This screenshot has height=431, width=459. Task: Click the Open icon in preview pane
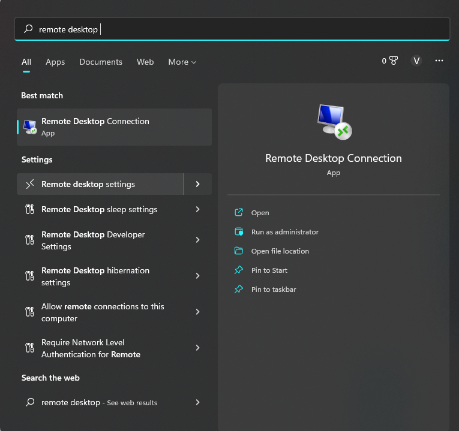pos(239,213)
